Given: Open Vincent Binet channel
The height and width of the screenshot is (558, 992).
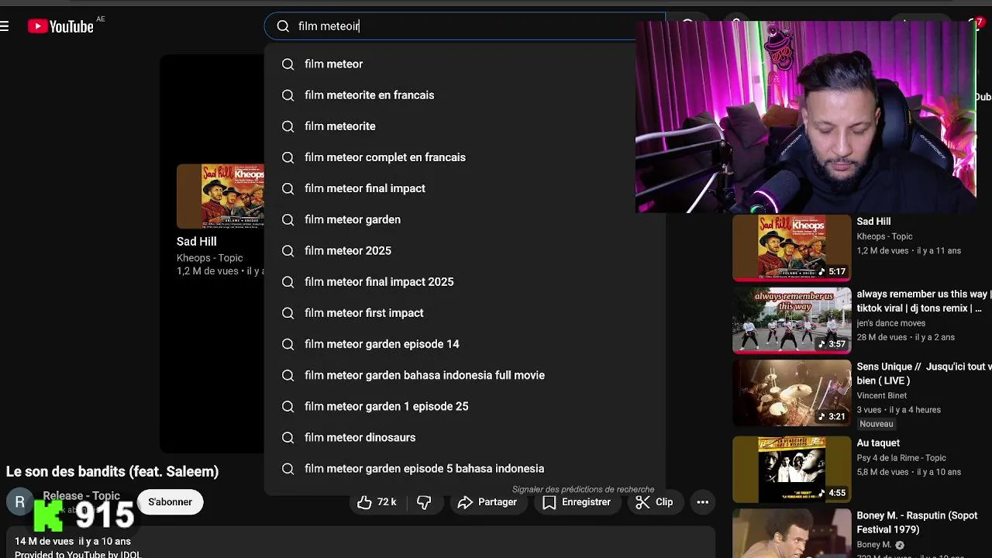Looking at the screenshot, I should (881, 395).
